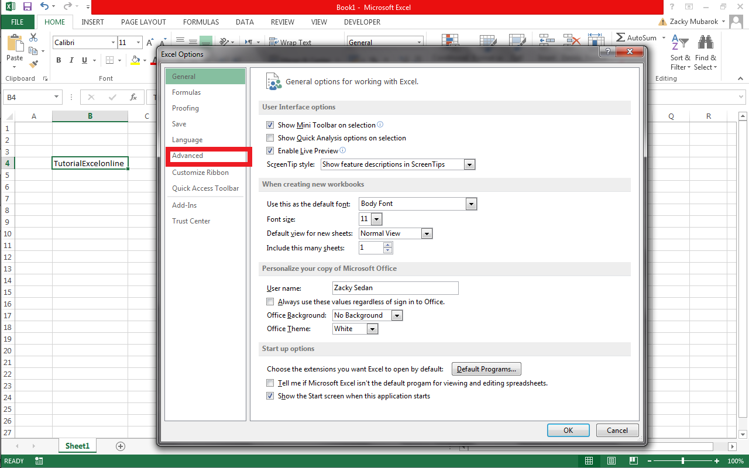
Task: Confirm settings with OK button
Action: click(x=568, y=430)
